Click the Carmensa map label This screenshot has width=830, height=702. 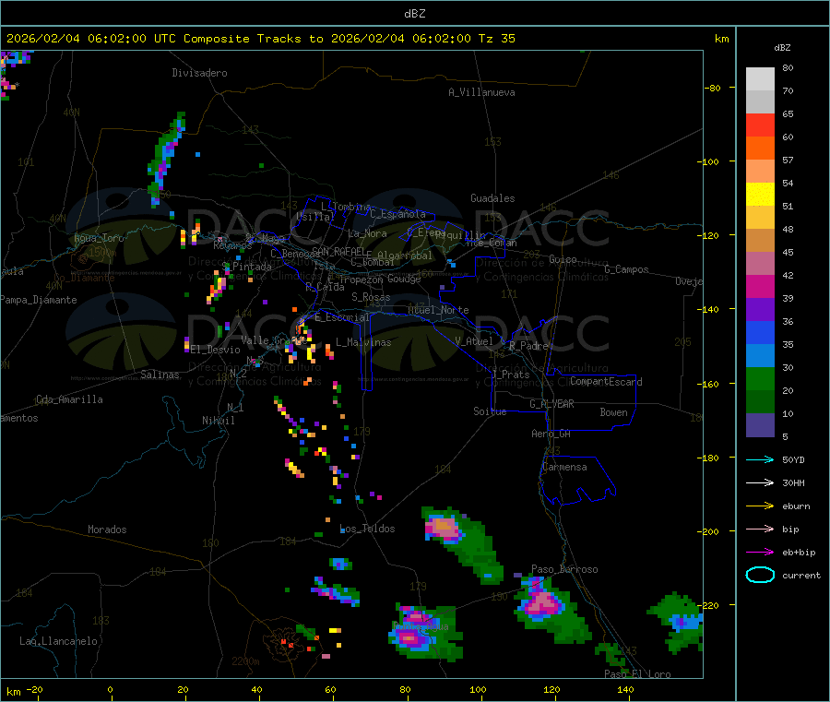point(564,467)
